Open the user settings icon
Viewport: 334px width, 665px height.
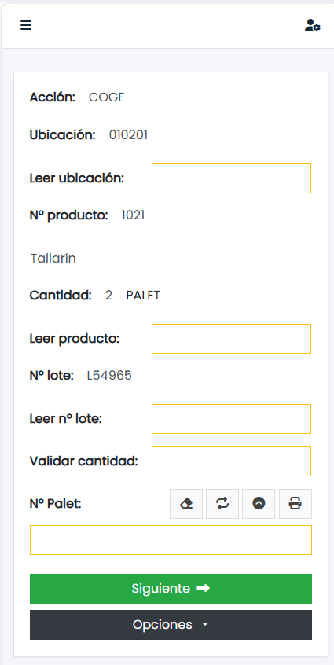coord(312,25)
